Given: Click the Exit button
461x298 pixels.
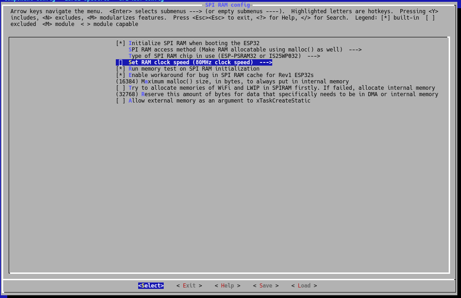Looking at the screenshot, I should click(189, 286).
